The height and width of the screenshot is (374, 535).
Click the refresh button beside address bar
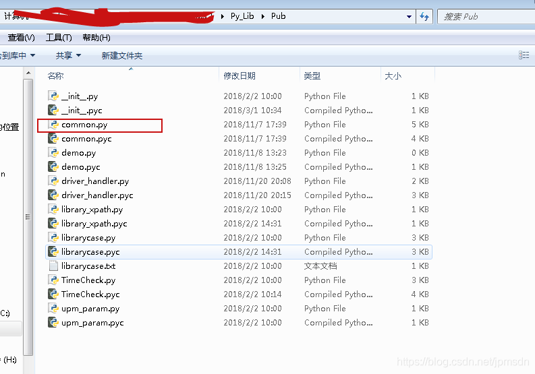(x=424, y=16)
